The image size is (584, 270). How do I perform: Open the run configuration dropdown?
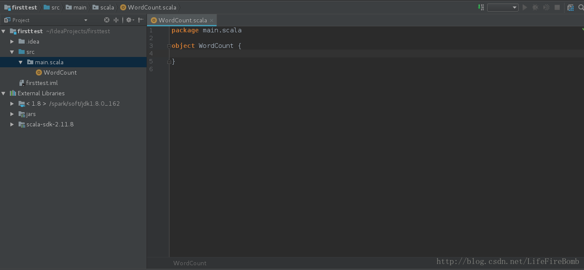pyautogui.click(x=503, y=7)
